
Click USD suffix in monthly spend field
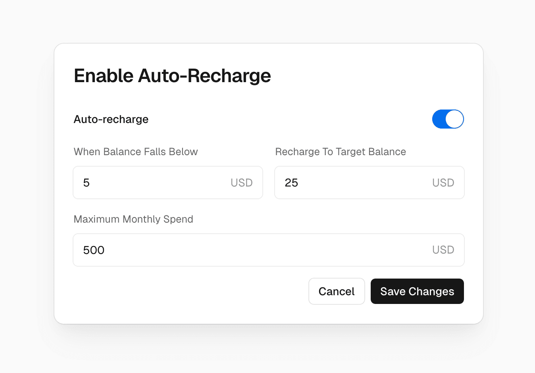pyautogui.click(x=443, y=250)
